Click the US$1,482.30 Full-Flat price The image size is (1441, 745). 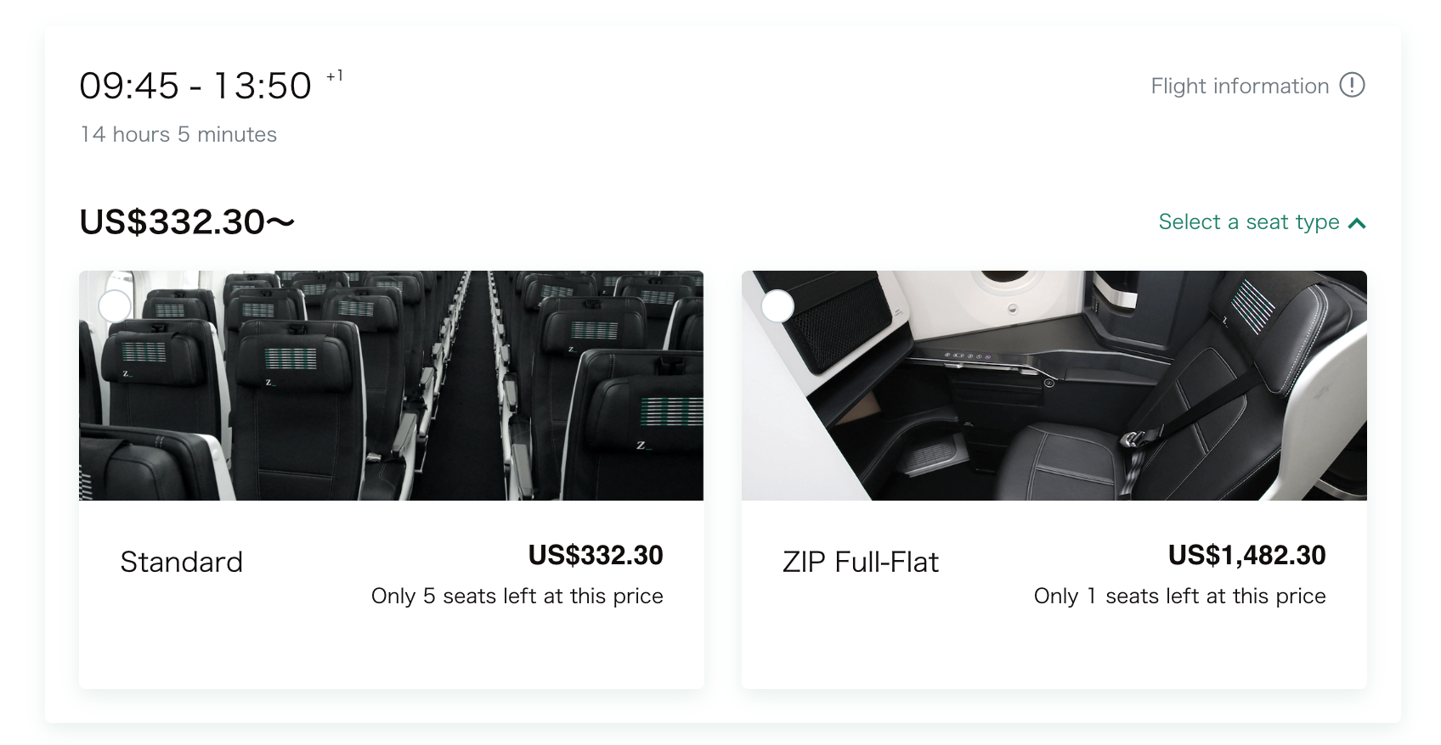tap(1246, 555)
